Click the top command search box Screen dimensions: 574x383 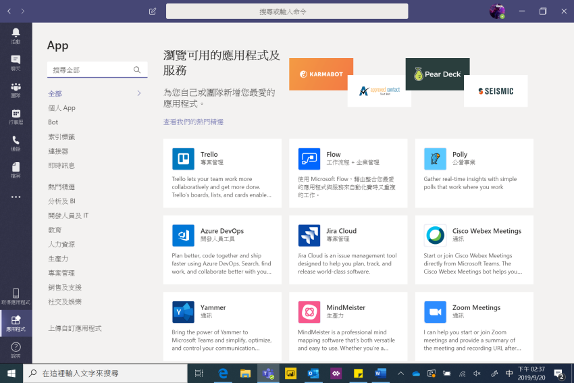pos(287,11)
